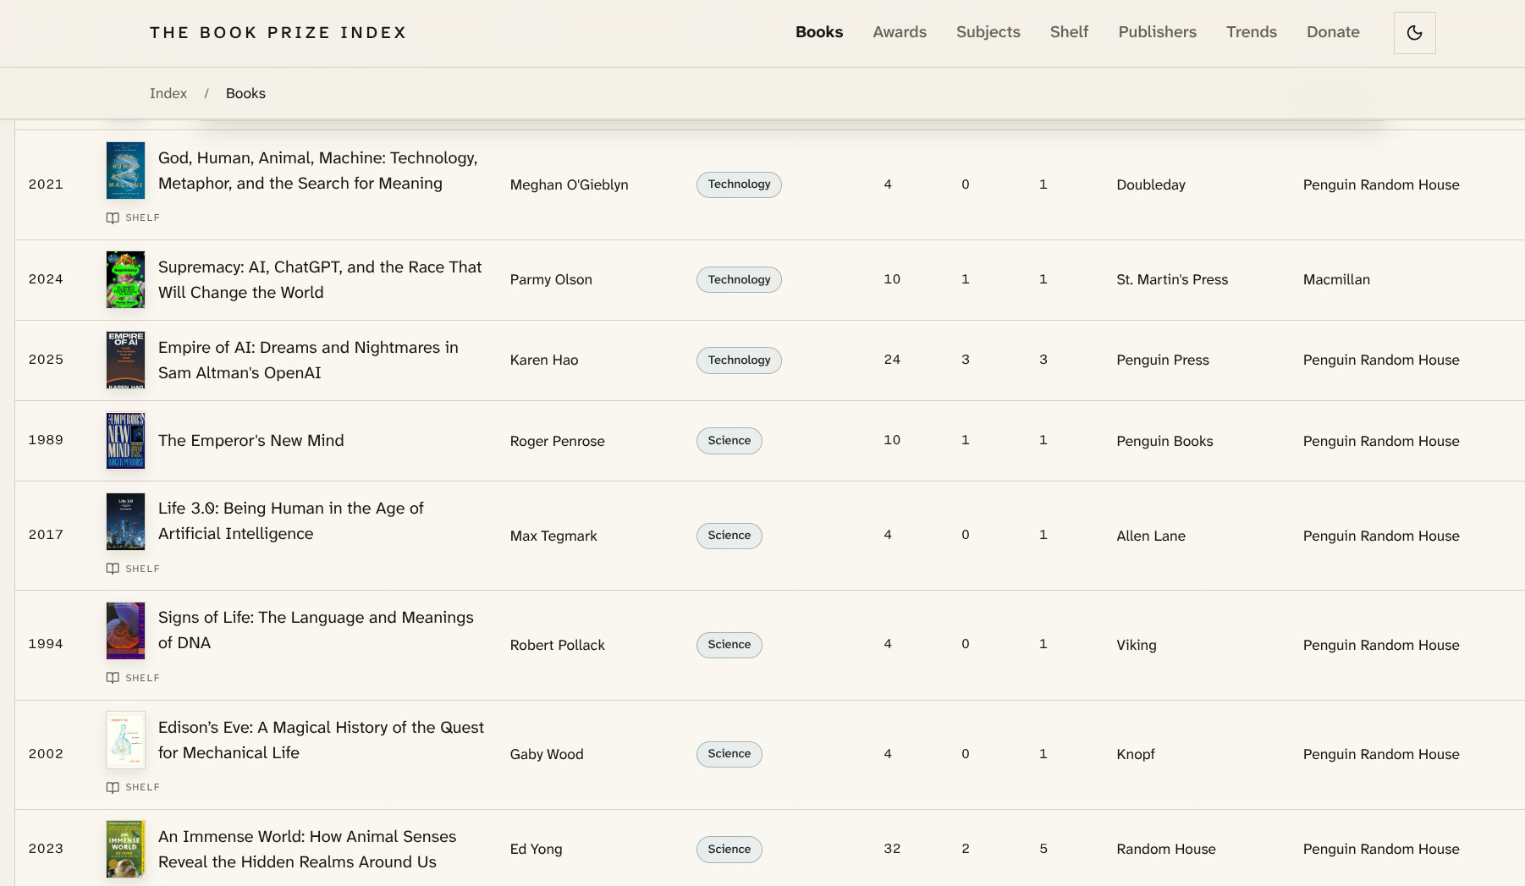Select author Gaby Wood
The width and height of the screenshot is (1525, 886).
click(x=547, y=754)
